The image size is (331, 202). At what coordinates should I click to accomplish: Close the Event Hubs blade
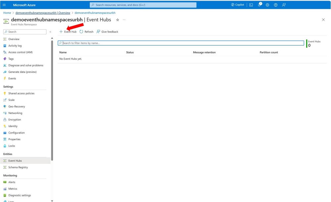pyautogui.click(x=323, y=20)
